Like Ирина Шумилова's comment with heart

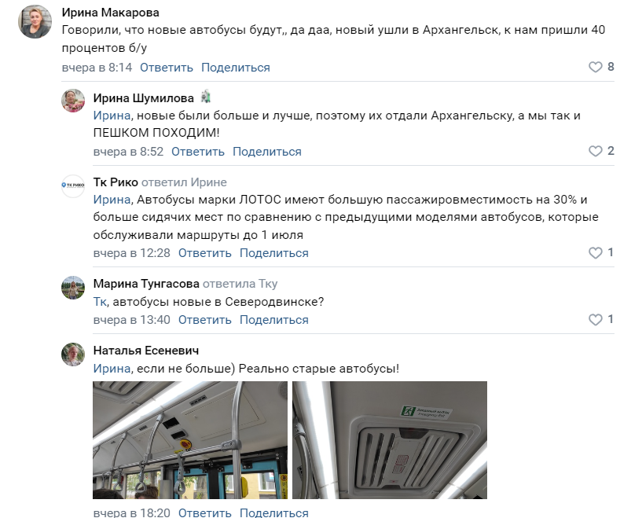click(x=596, y=152)
